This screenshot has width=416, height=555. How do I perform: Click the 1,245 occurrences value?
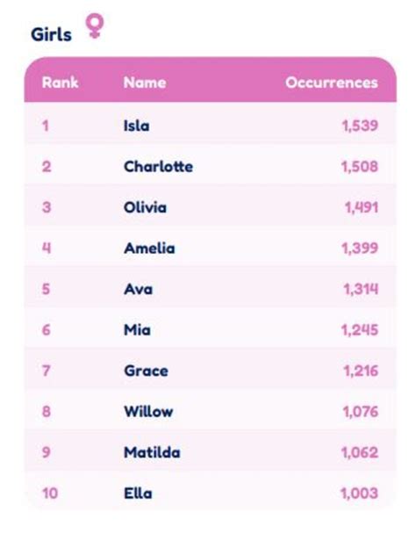360,330
